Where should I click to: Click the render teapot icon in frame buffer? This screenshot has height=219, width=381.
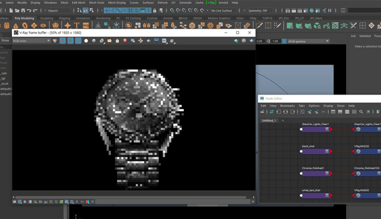coord(251,41)
